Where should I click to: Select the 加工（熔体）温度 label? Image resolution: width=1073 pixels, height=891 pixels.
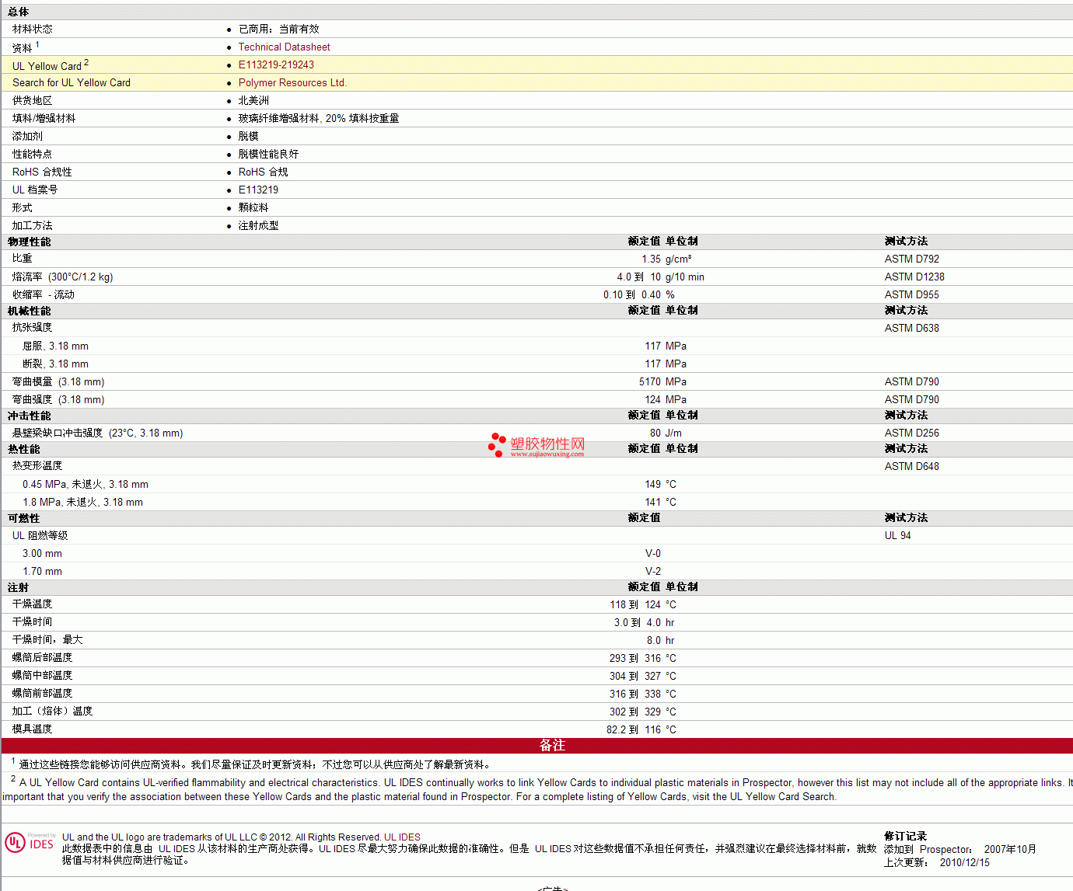coord(52,712)
